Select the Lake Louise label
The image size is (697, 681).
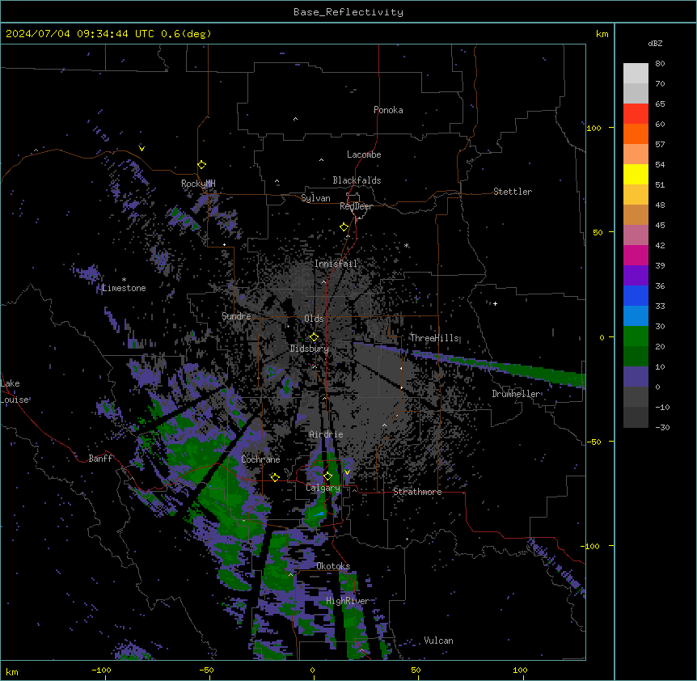15,391
